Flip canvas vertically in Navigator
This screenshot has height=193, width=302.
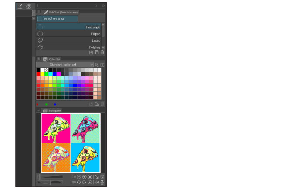(102, 182)
